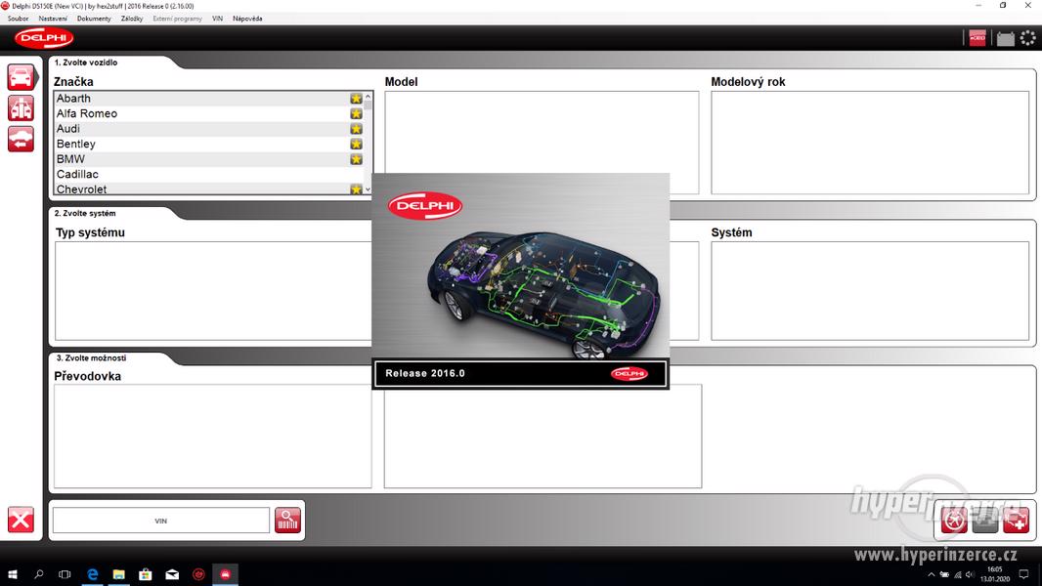Open the Soubor menu
1042x586 pixels.
click(x=18, y=19)
